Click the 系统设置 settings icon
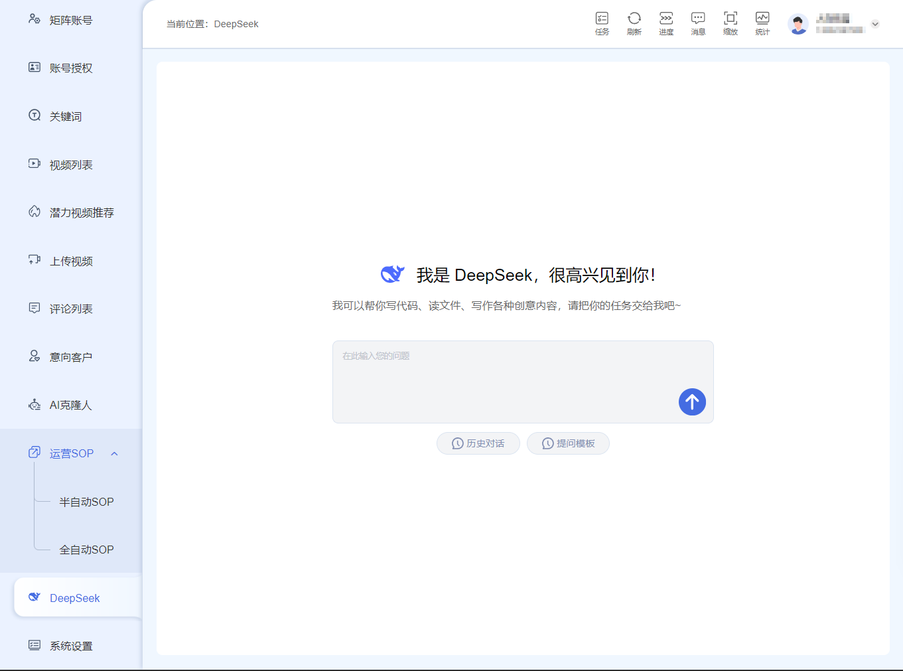The height and width of the screenshot is (671, 903). coord(35,645)
